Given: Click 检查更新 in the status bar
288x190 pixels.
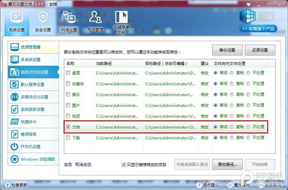Looking at the screenshot, I should tap(16, 185).
